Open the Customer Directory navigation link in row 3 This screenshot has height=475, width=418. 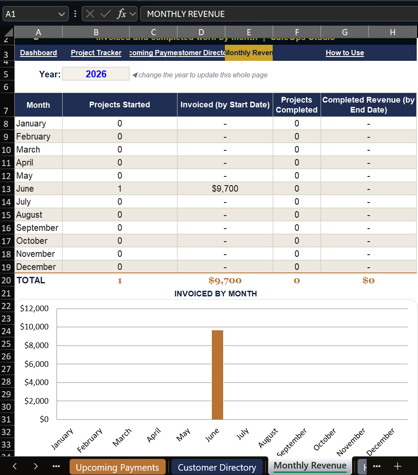201,53
